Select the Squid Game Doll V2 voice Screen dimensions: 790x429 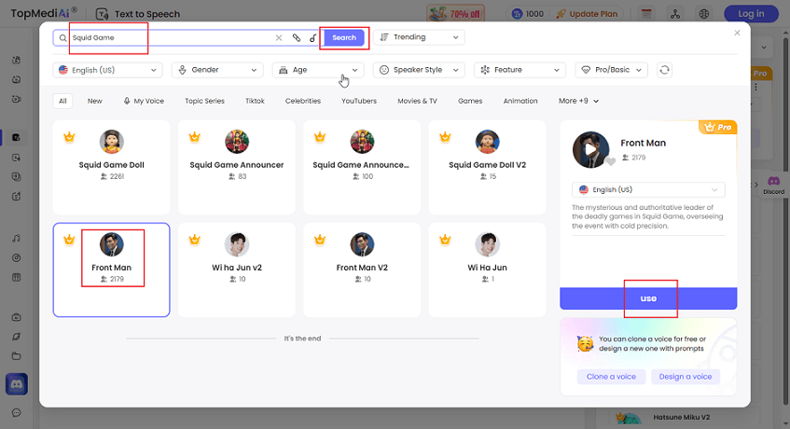click(x=487, y=167)
